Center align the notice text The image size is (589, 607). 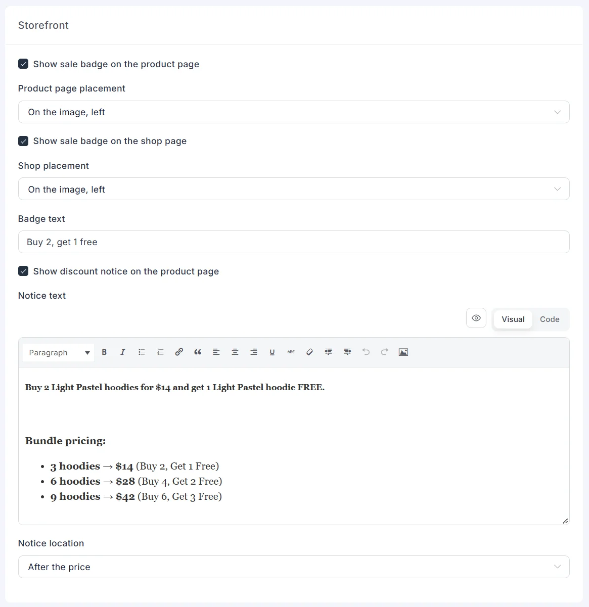click(x=235, y=352)
